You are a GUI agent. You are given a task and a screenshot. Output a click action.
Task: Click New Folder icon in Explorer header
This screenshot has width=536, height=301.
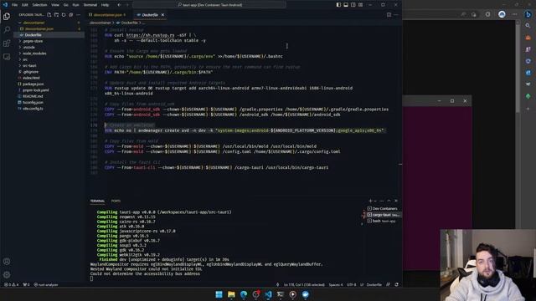tap(56, 15)
